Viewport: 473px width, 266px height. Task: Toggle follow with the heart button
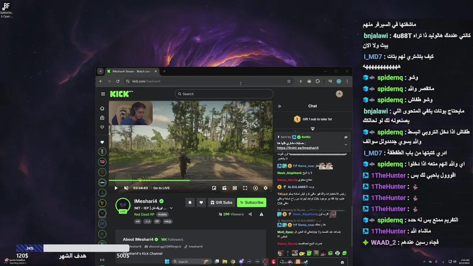point(201,202)
